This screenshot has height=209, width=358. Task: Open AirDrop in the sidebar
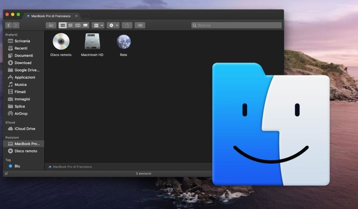(21, 114)
